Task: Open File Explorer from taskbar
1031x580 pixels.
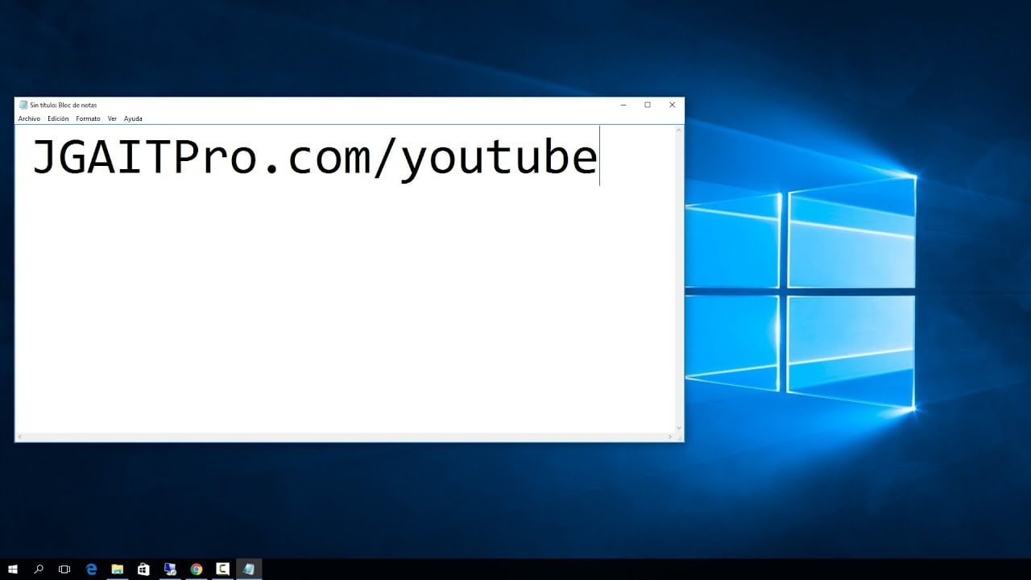Action: tap(117, 570)
